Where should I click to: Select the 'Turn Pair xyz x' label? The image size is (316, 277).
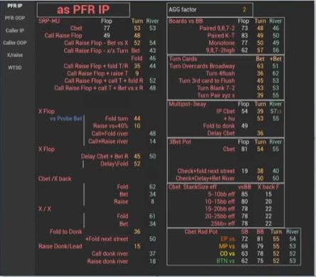point(216,95)
